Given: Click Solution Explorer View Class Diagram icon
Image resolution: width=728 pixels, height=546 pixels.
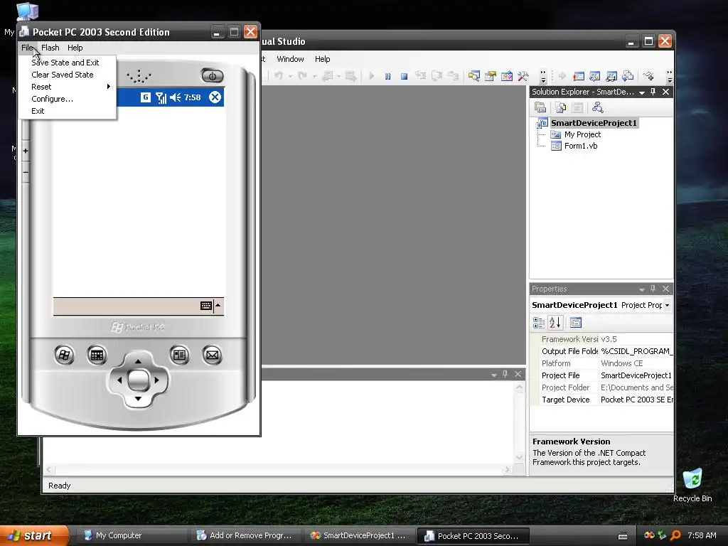Looking at the screenshot, I should (x=597, y=108).
